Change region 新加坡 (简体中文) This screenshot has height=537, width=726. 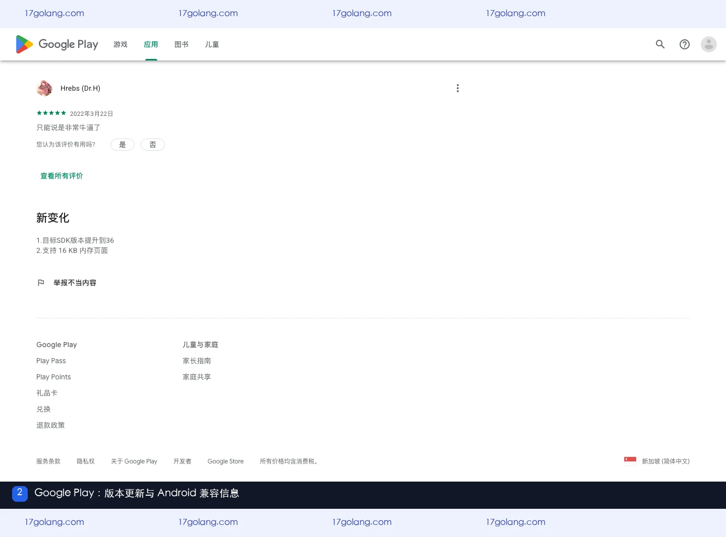[665, 461]
